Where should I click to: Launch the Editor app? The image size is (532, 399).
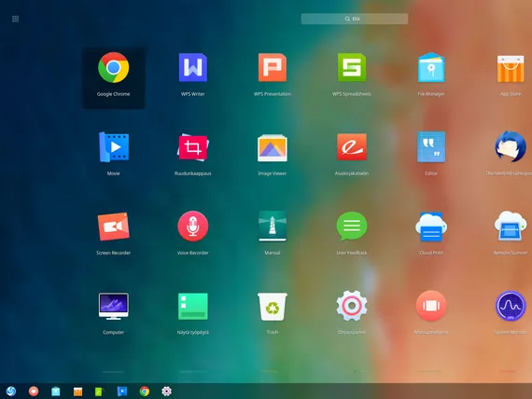431,146
